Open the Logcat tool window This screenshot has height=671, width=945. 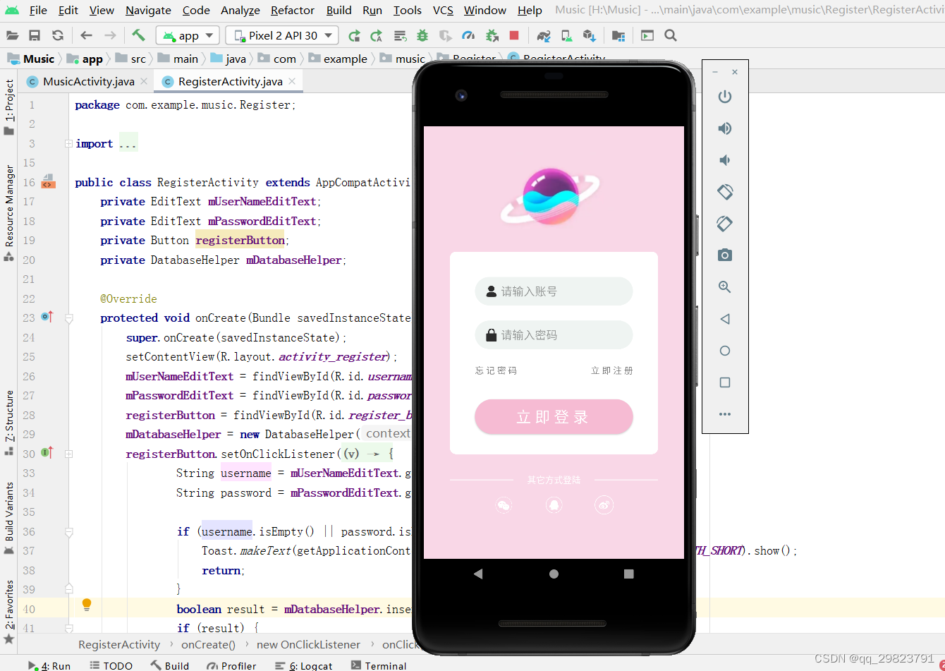pyautogui.click(x=303, y=665)
